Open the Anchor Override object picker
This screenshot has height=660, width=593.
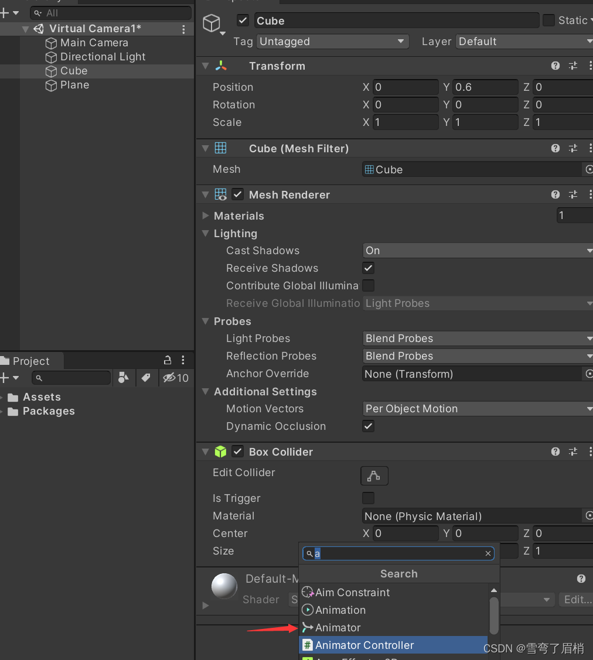click(588, 374)
